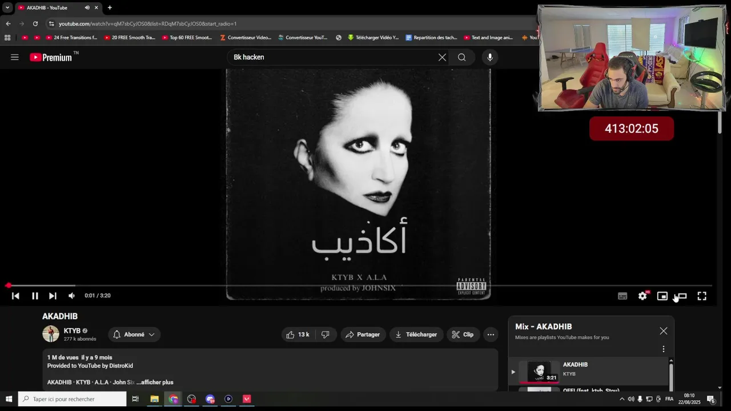This screenshot has width=731, height=411.
Task: Open Télécharger Vidéo Y... bookmark
Action: click(373, 38)
